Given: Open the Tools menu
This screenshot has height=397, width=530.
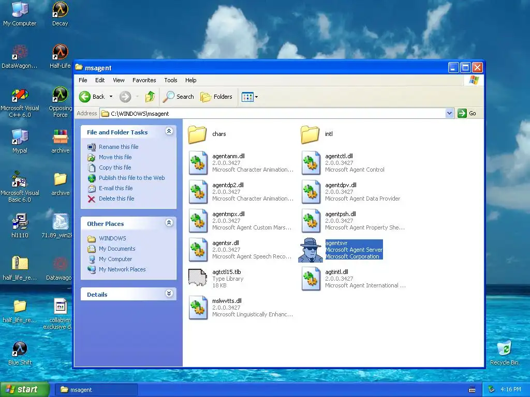Looking at the screenshot, I should 171,80.
